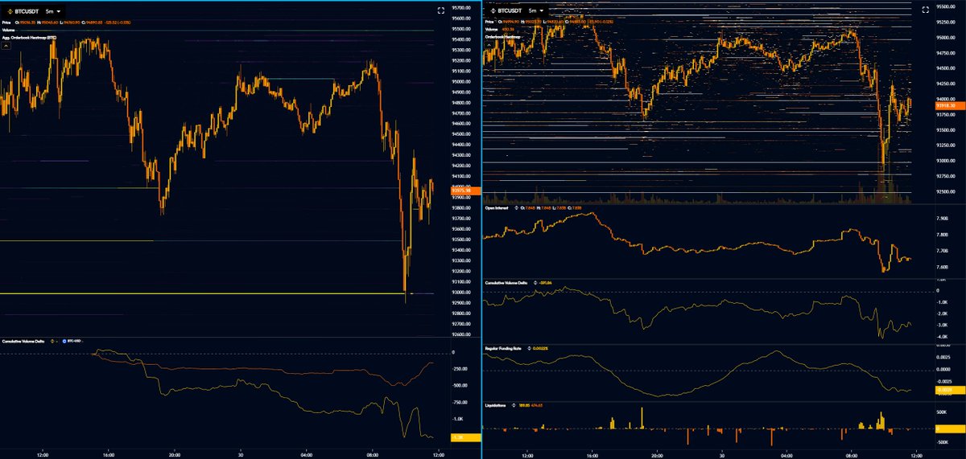966x459 pixels.
Task: Click the left CVD value tag
Action: click(465, 438)
